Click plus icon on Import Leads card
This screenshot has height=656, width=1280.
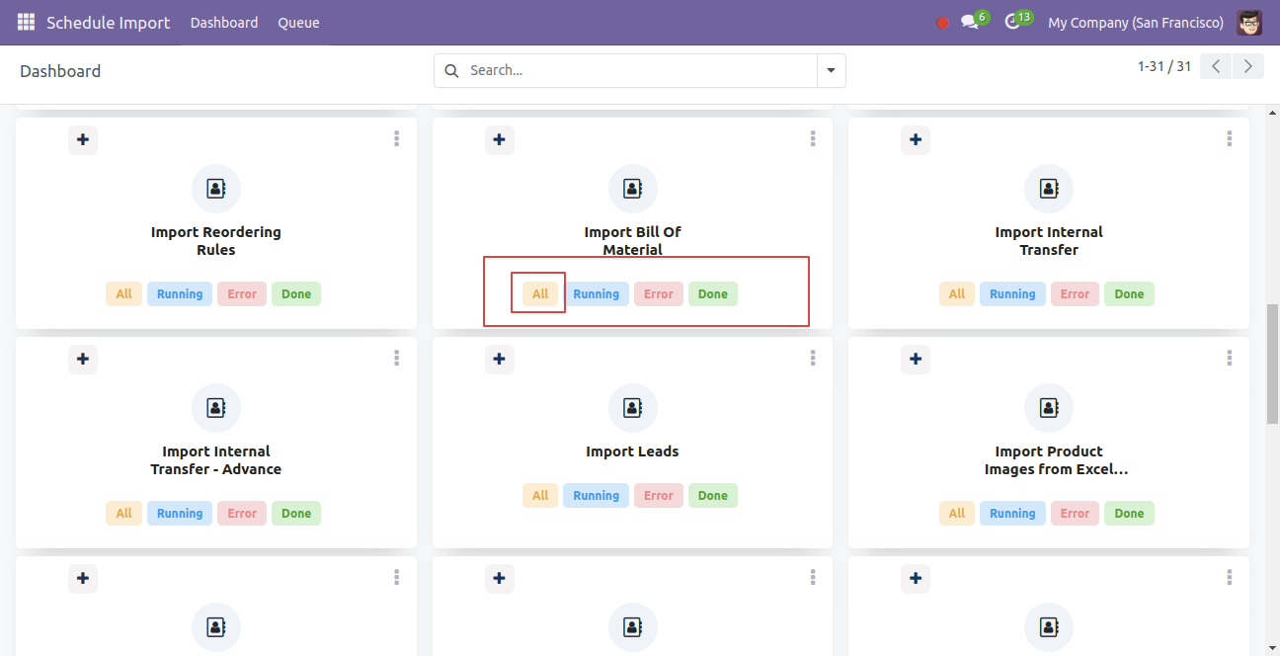click(499, 359)
